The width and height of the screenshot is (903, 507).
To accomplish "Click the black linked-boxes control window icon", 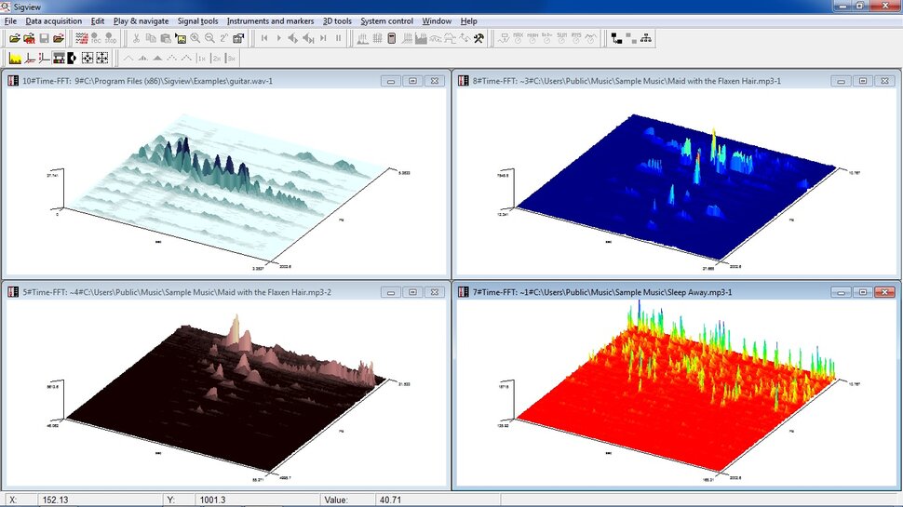I will click(x=617, y=38).
